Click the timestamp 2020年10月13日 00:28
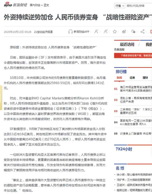 click(17, 32)
